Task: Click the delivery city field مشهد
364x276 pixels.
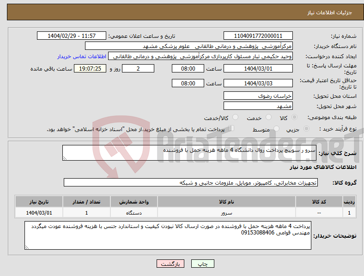Action: 258,106
